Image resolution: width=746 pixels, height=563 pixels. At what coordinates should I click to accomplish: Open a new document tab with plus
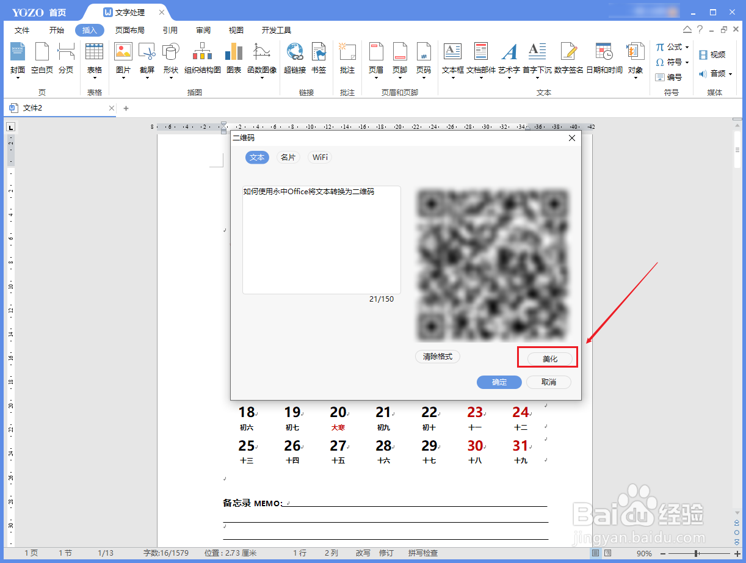pyautogui.click(x=126, y=108)
